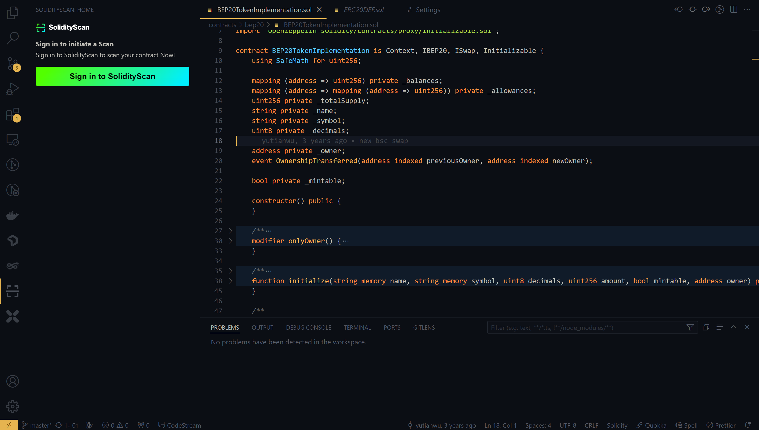Click the Sign in to SolidityScan button
This screenshot has width=759, height=430.
(x=112, y=76)
